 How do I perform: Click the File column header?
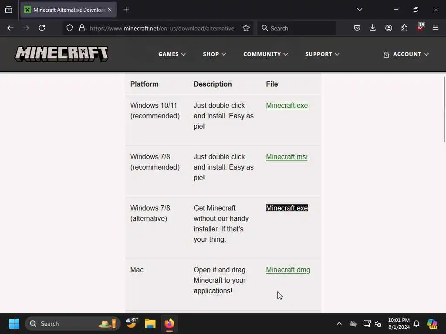(272, 84)
